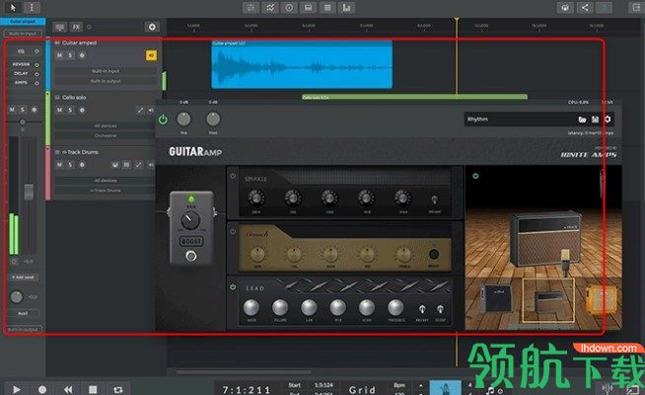Open envelope icon on Cello solo track
The width and height of the screenshot is (645, 395).
click(140, 110)
